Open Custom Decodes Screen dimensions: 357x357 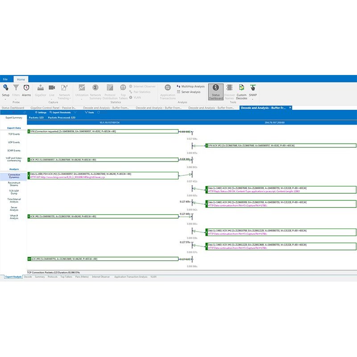pos(241,92)
